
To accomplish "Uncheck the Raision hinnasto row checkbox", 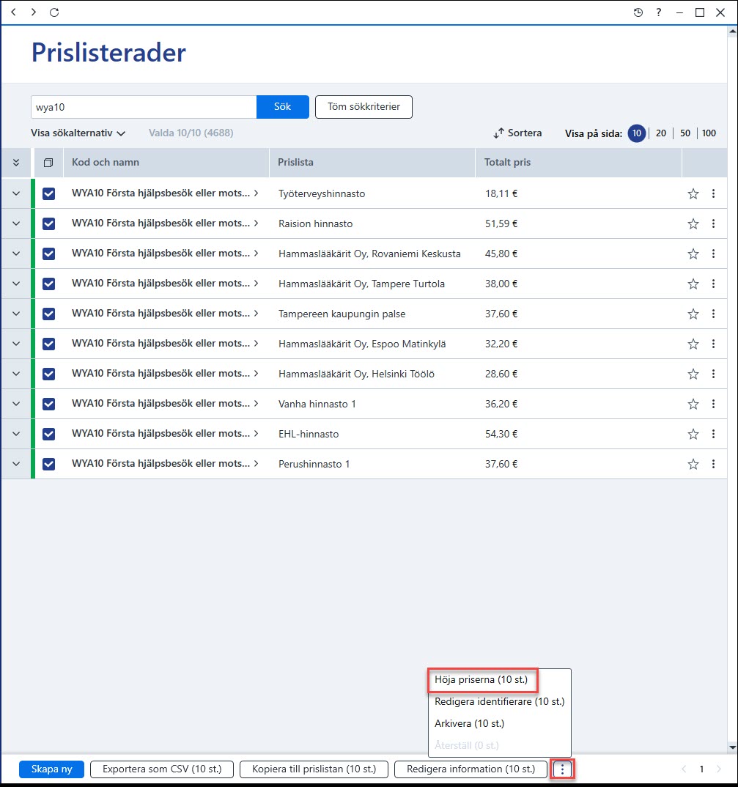I will (x=48, y=223).
